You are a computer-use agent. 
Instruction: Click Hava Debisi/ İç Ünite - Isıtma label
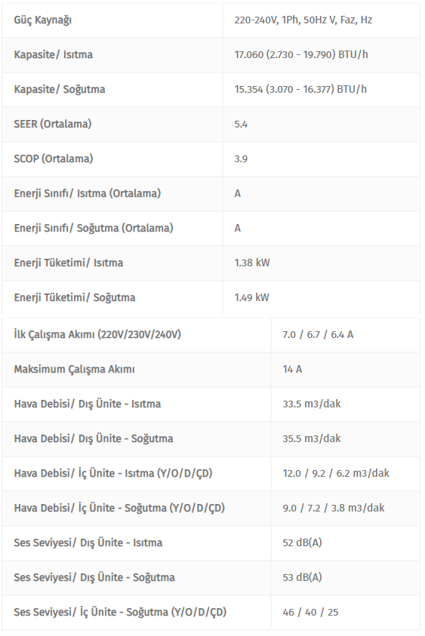tap(113, 473)
